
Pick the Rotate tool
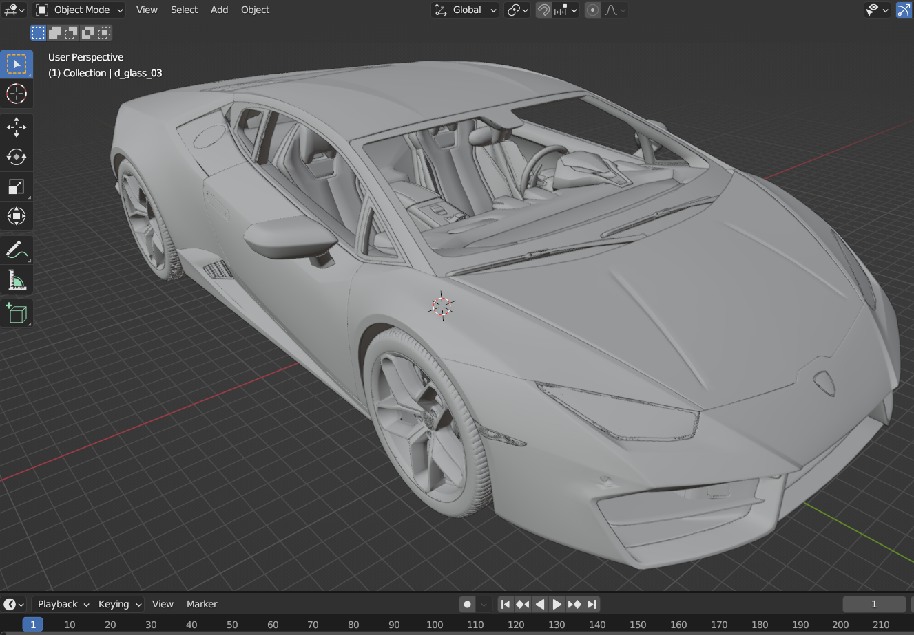17,157
